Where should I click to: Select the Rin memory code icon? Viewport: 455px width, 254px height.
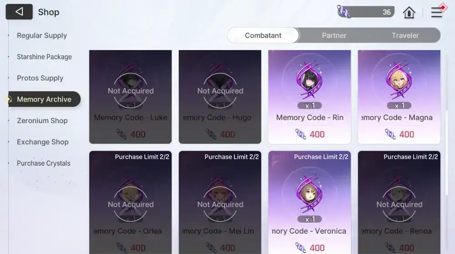click(309, 80)
